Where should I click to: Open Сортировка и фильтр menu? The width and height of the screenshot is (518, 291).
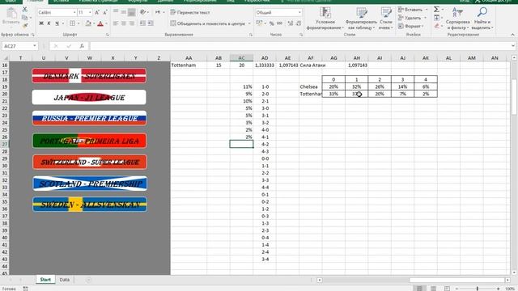pos(457,19)
